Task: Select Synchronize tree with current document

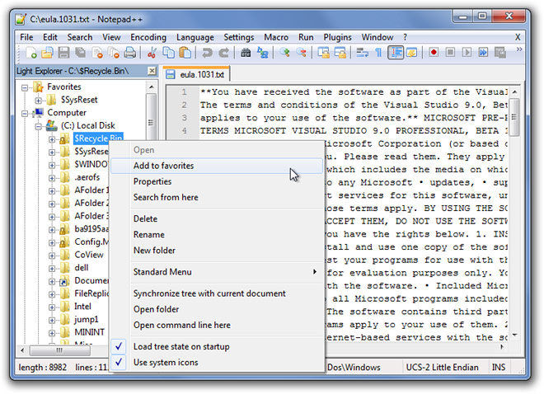Action: coord(217,293)
